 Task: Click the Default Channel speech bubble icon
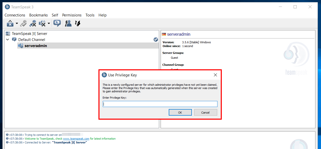pos(14,40)
